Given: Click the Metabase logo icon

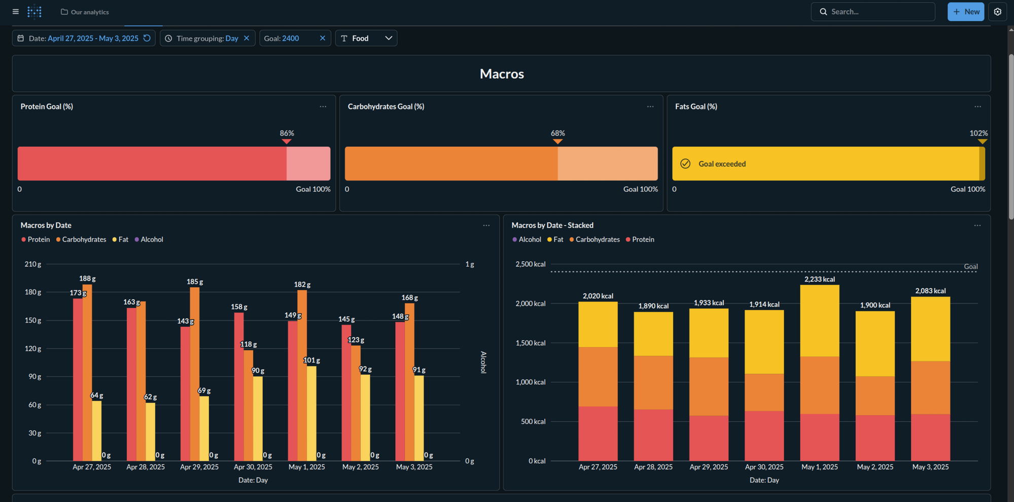Looking at the screenshot, I should pyautogui.click(x=34, y=12).
